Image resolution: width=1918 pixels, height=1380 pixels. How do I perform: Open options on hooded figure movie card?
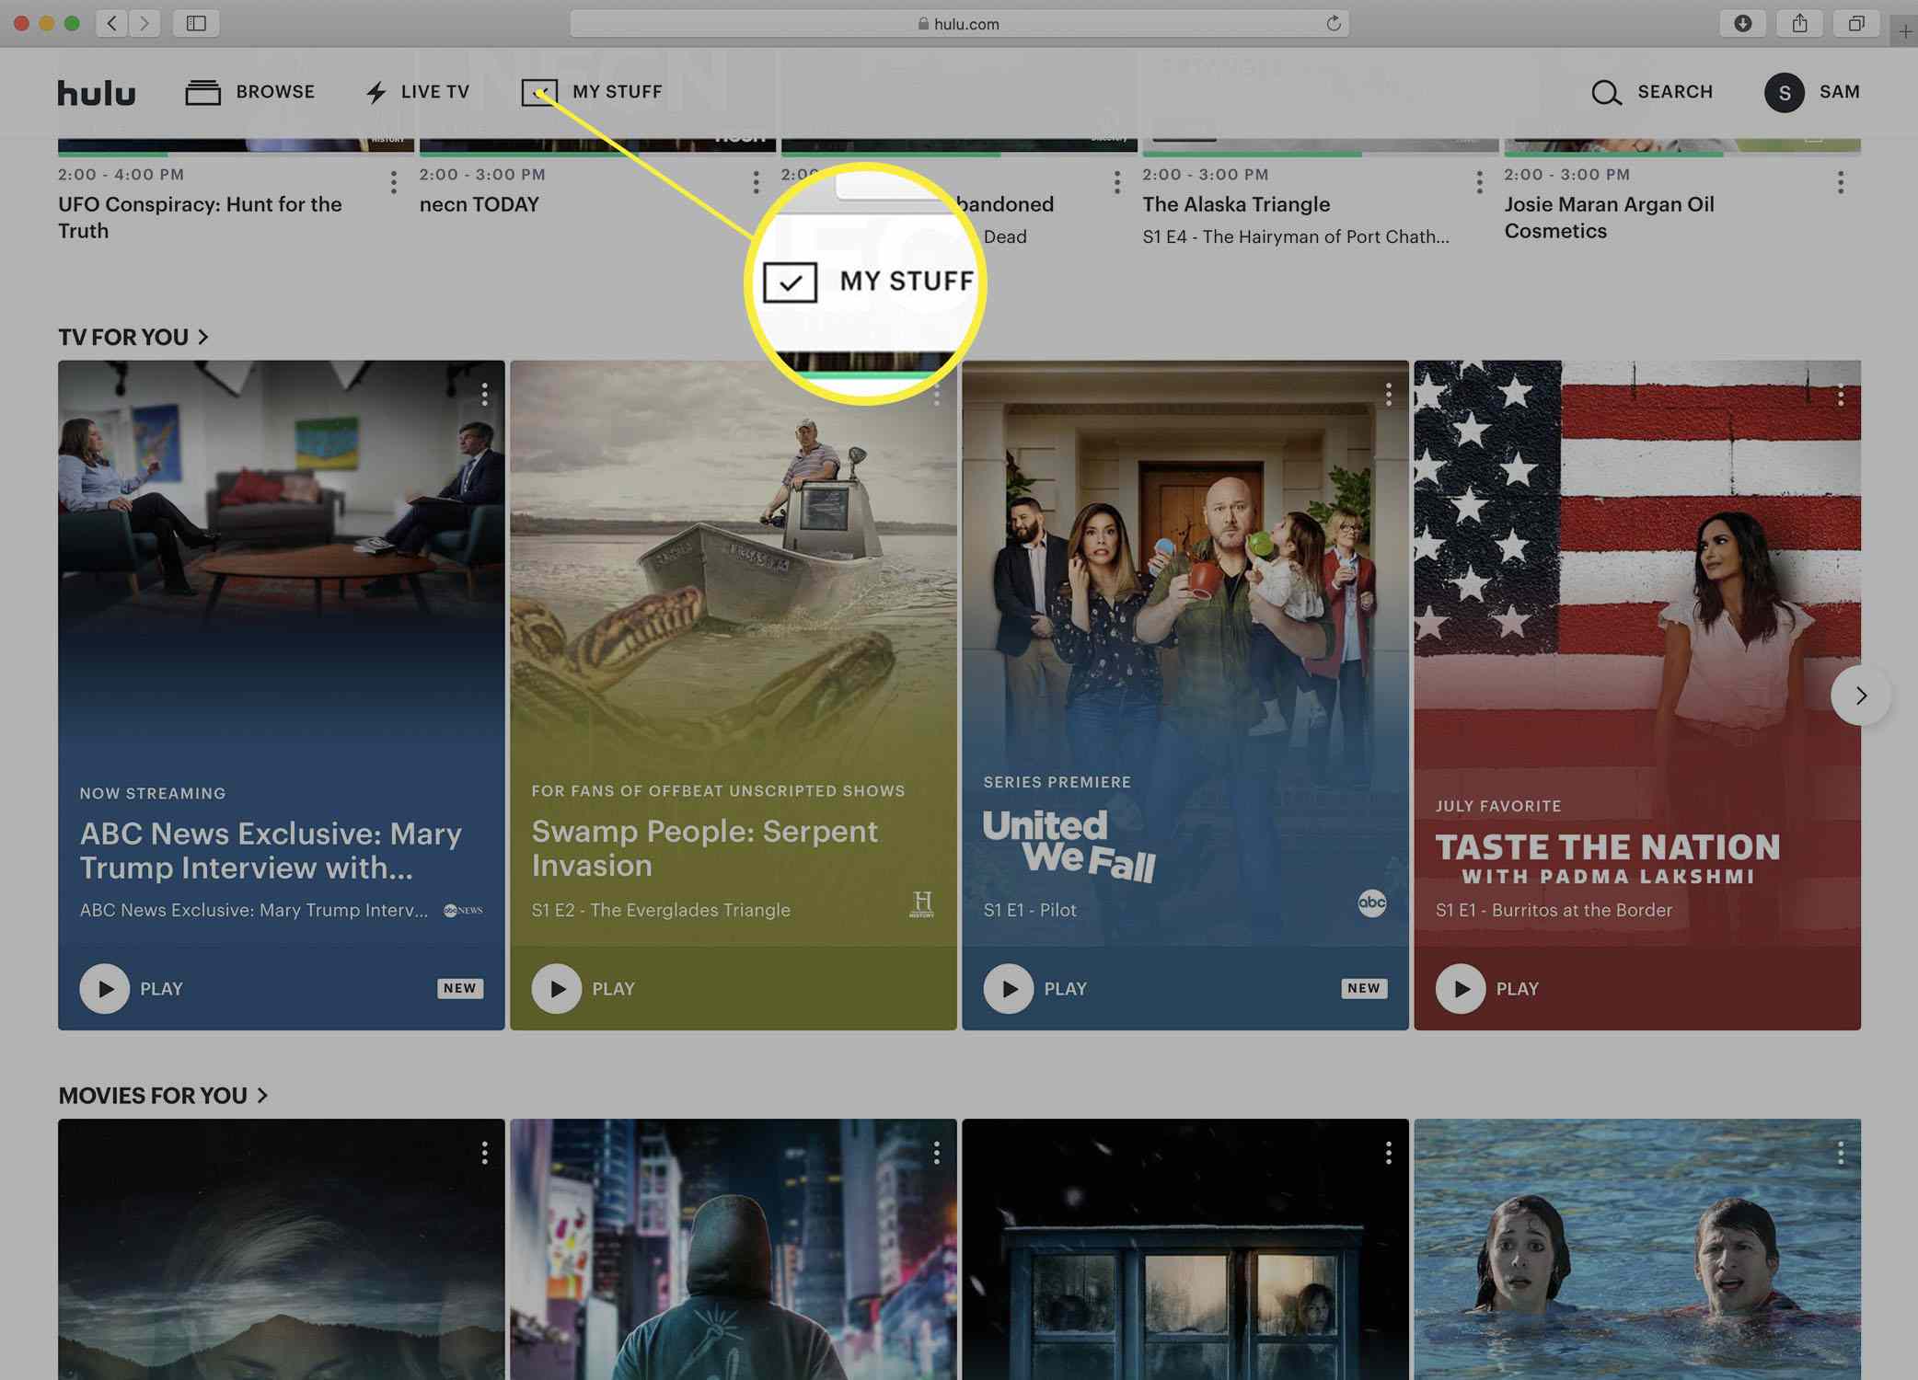pos(936,1153)
